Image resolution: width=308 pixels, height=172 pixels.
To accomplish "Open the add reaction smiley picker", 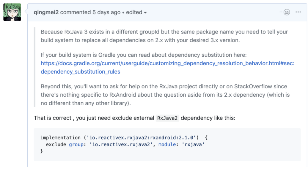I will point(285,12).
